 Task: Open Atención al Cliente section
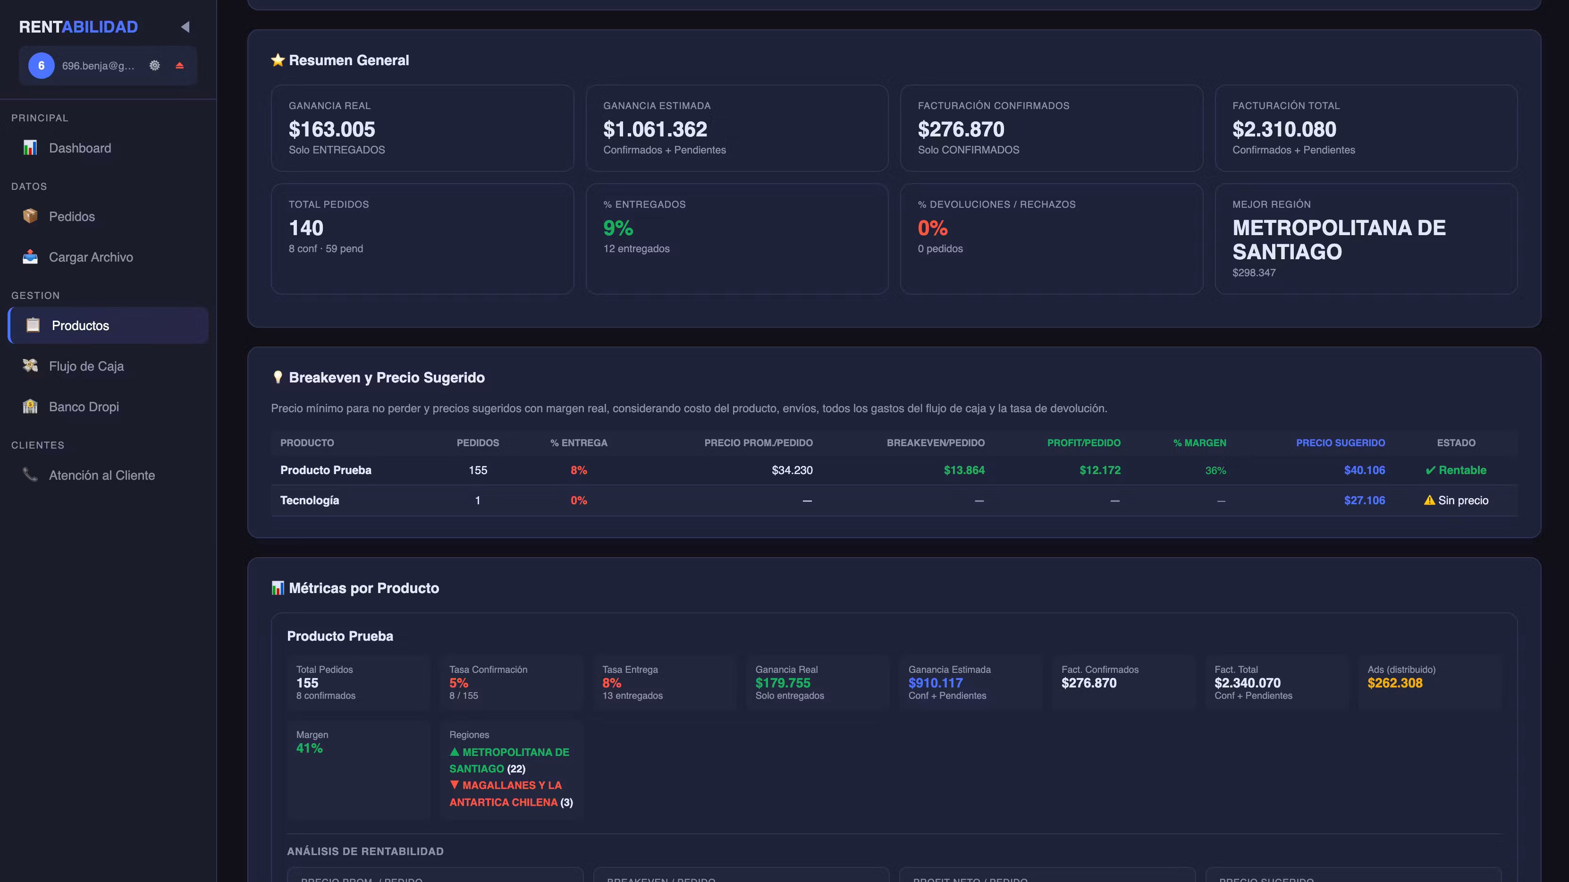click(x=109, y=475)
